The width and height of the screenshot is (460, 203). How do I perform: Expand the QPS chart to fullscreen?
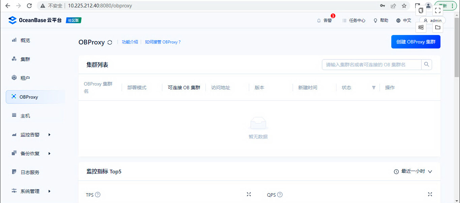pos(430,194)
